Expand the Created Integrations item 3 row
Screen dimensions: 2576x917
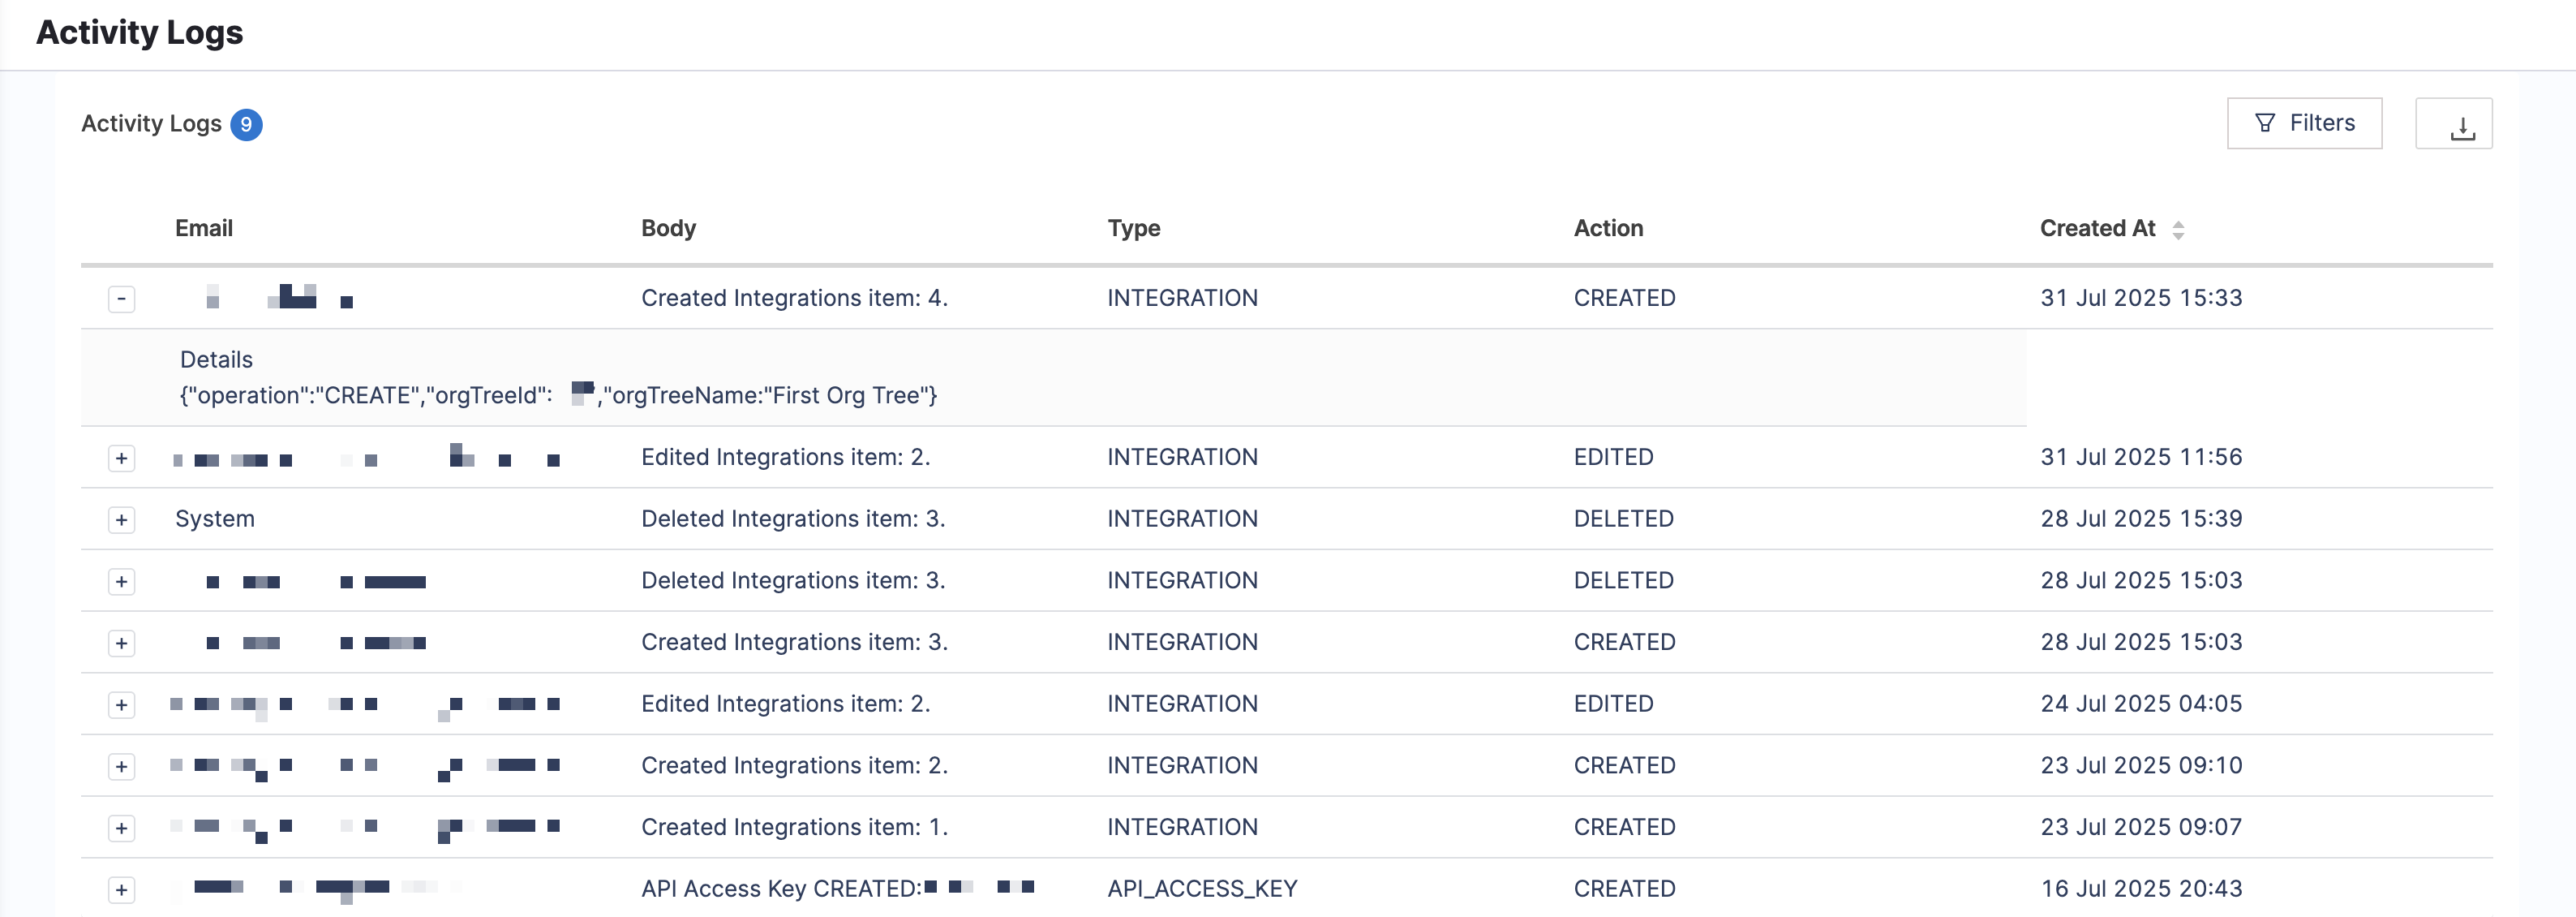pos(122,643)
